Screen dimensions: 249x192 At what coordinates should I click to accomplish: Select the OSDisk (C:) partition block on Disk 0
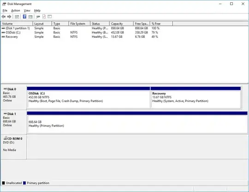(x=89, y=98)
